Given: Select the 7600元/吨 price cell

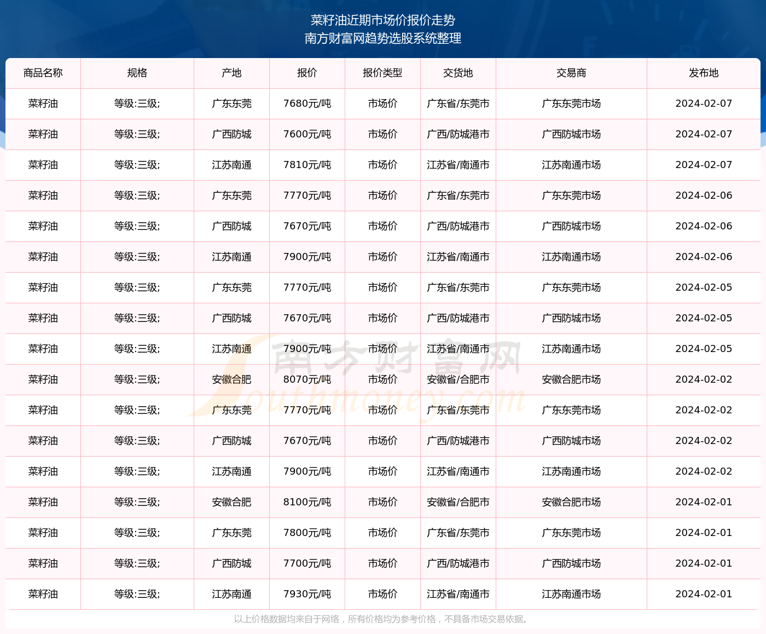Looking at the screenshot, I should tap(307, 134).
